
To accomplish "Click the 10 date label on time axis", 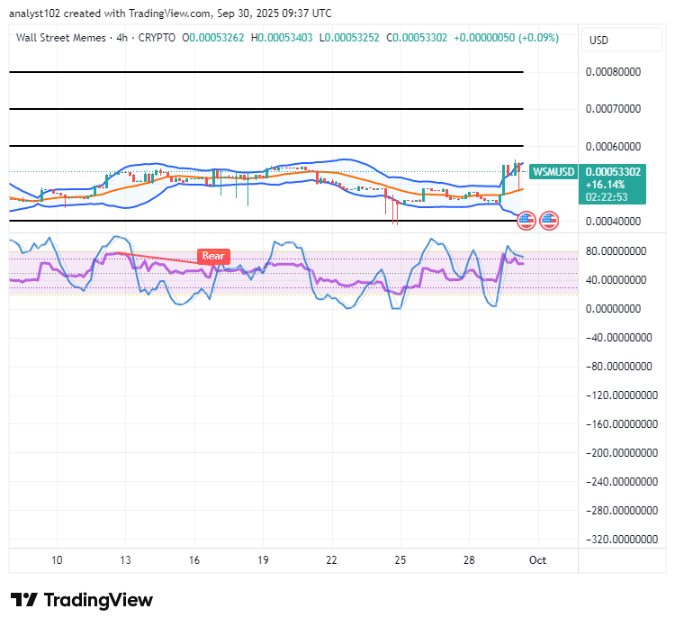I will [x=57, y=560].
